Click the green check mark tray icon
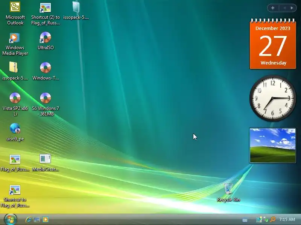This screenshot has height=225, width=301. [266, 219]
